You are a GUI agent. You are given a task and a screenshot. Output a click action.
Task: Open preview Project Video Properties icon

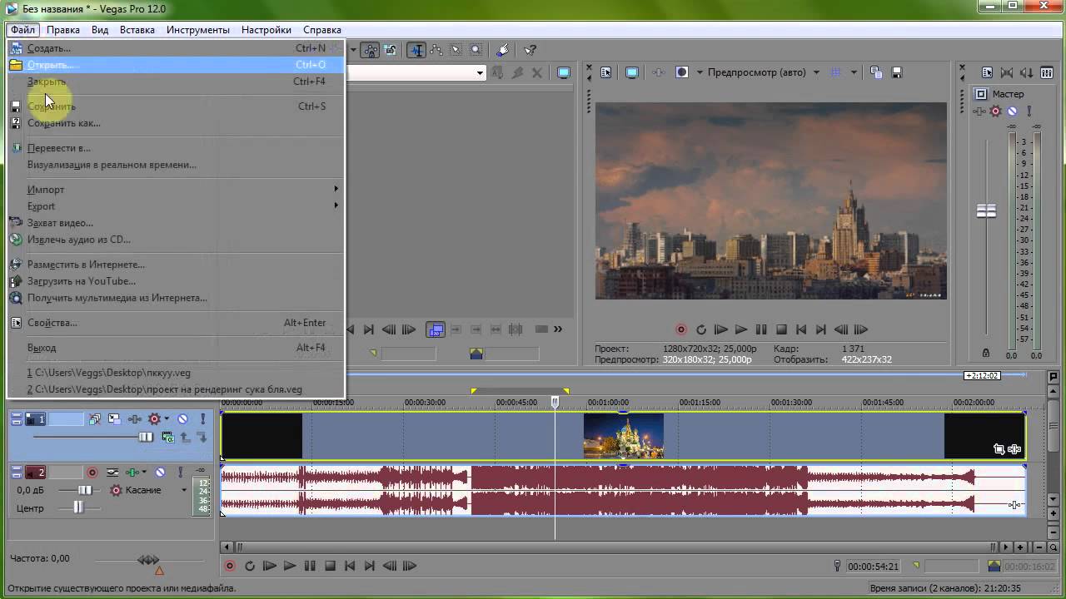[x=606, y=72]
